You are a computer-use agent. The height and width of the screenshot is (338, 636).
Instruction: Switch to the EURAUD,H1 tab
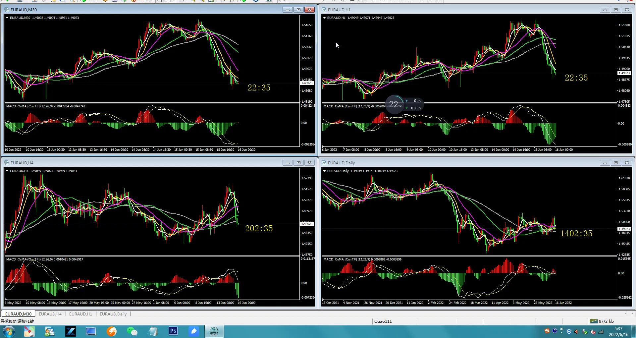click(80, 314)
